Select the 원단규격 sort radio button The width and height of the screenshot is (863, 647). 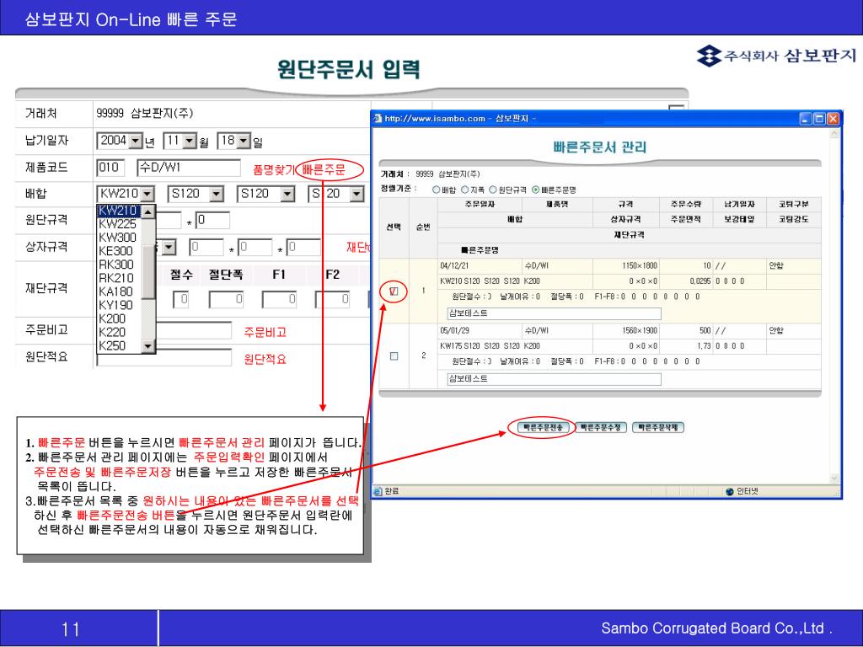(x=492, y=190)
